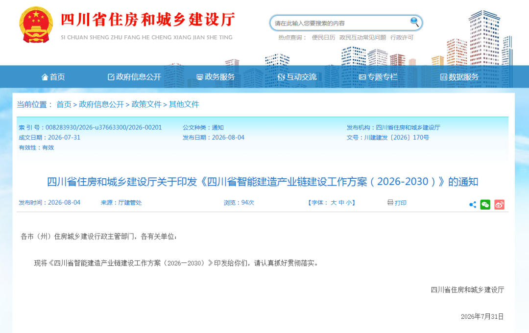Share via Weibo icon
This screenshot has width=529, height=333.
499,205
